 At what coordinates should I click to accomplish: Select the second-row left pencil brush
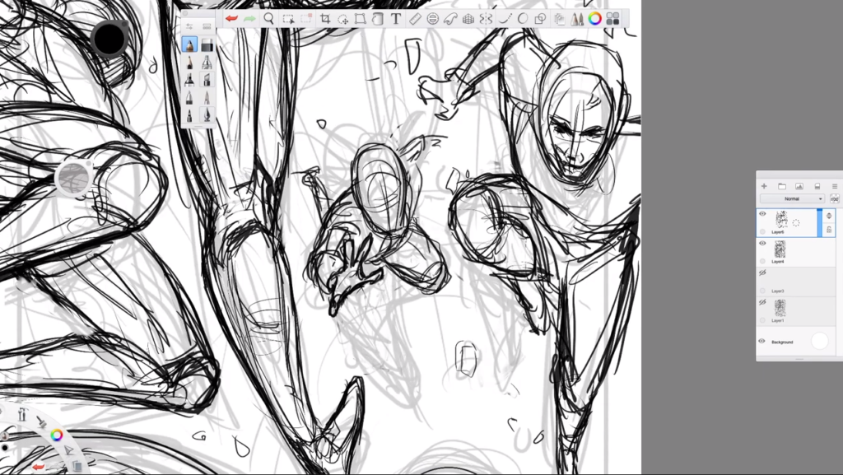(189, 63)
